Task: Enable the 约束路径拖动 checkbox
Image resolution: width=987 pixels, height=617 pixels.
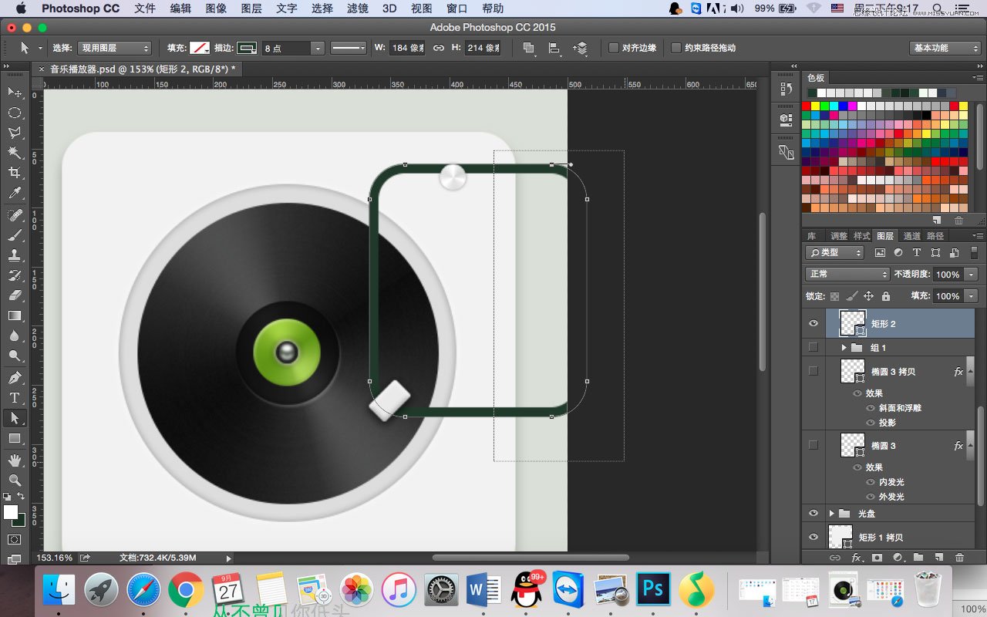Action: tap(676, 48)
